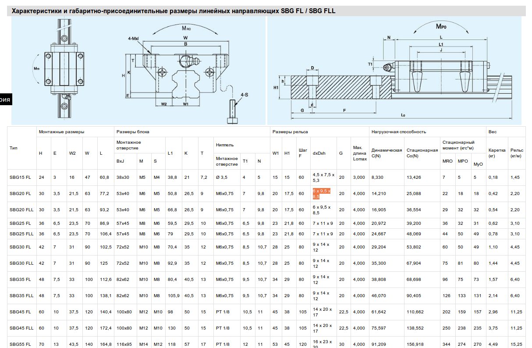Click the '36,554' stationary load value

tap(414, 210)
